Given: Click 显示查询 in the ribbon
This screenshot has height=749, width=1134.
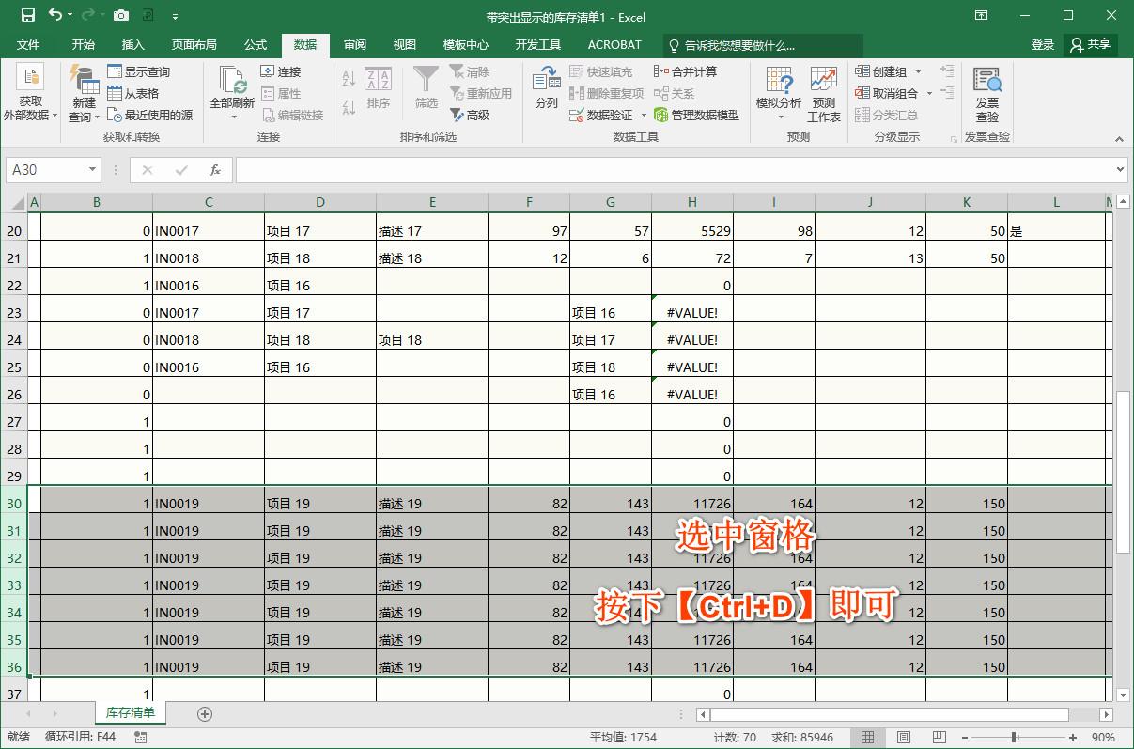Looking at the screenshot, I should point(138,71).
